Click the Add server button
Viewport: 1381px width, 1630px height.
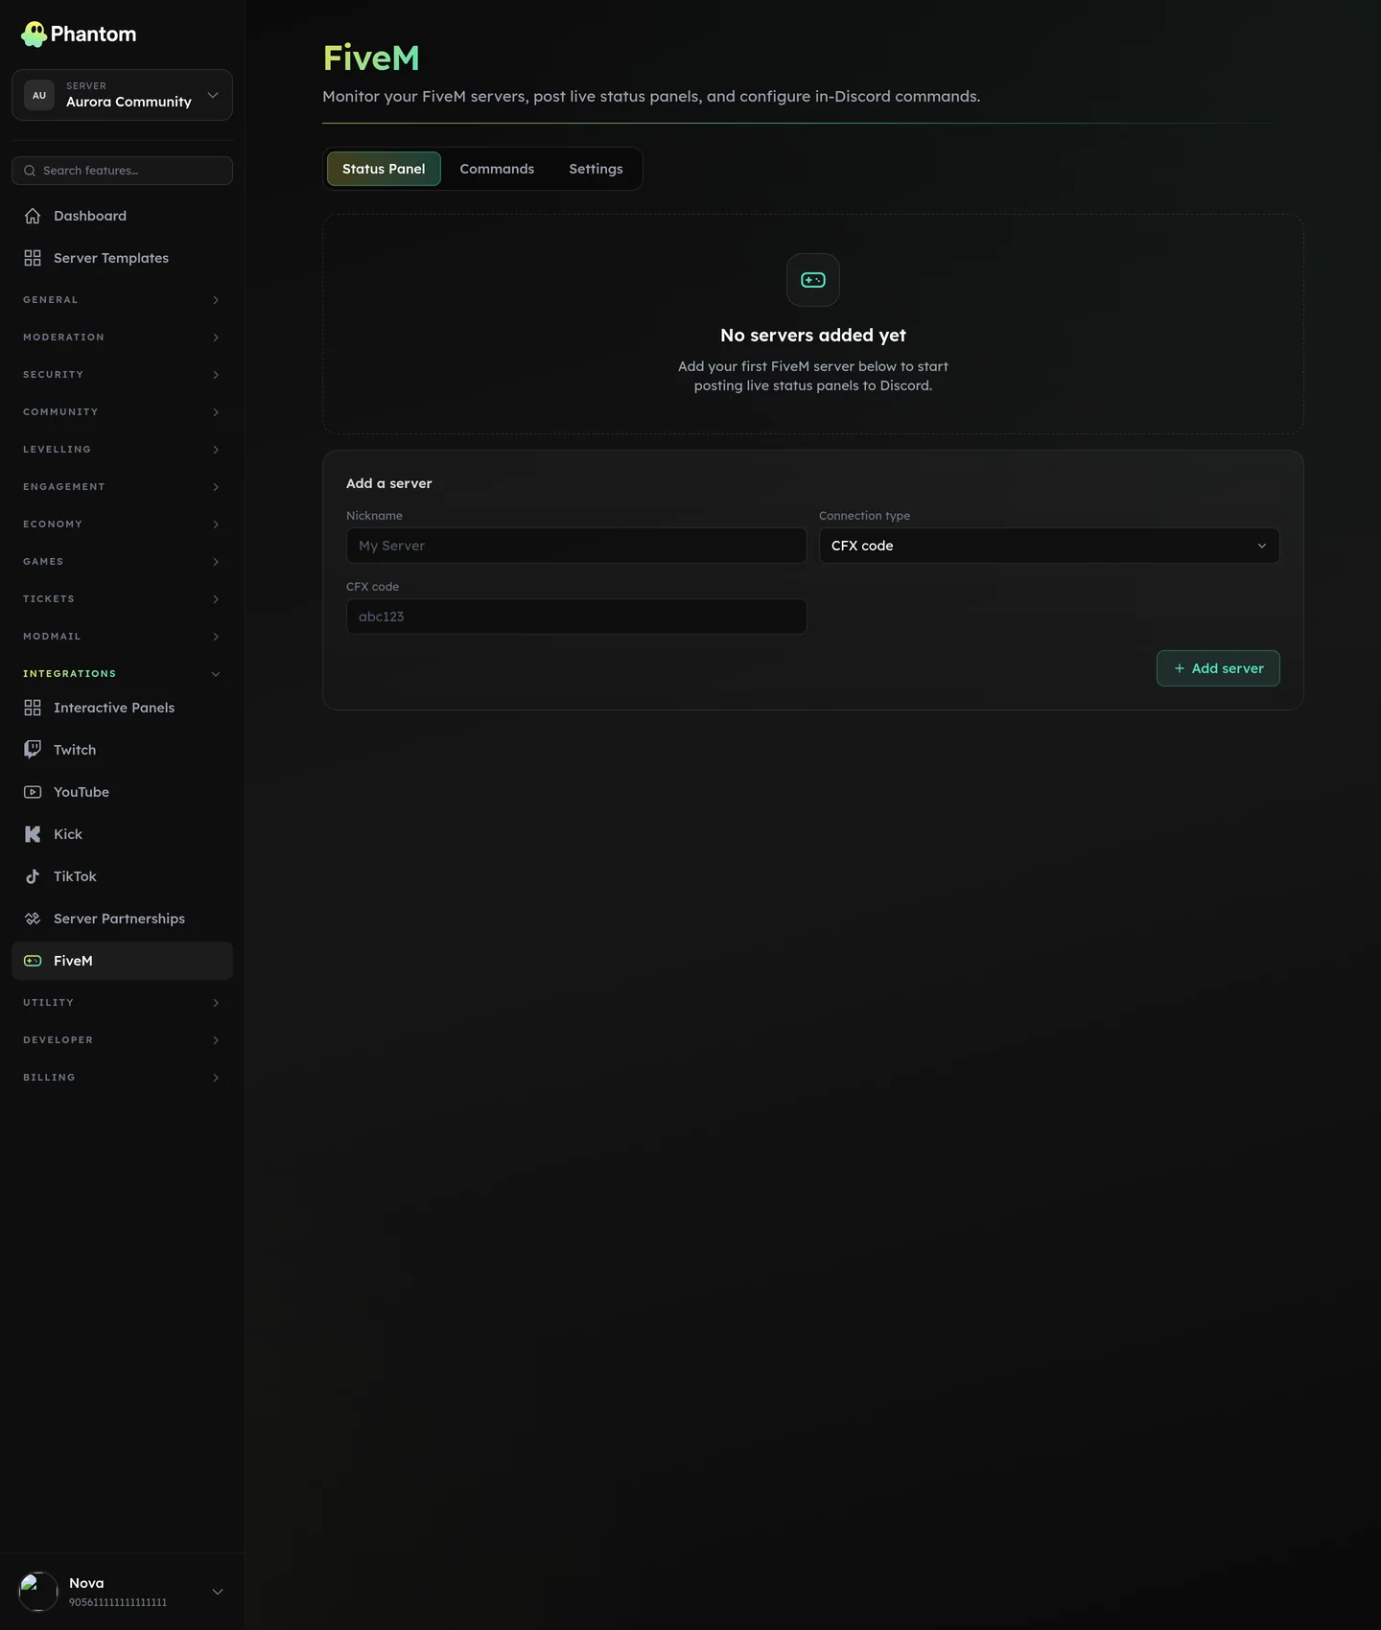[x=1218, y=668]
